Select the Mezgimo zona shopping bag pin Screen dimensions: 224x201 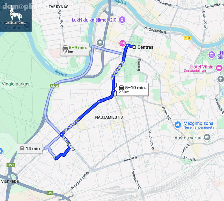[x=178, y=125]
